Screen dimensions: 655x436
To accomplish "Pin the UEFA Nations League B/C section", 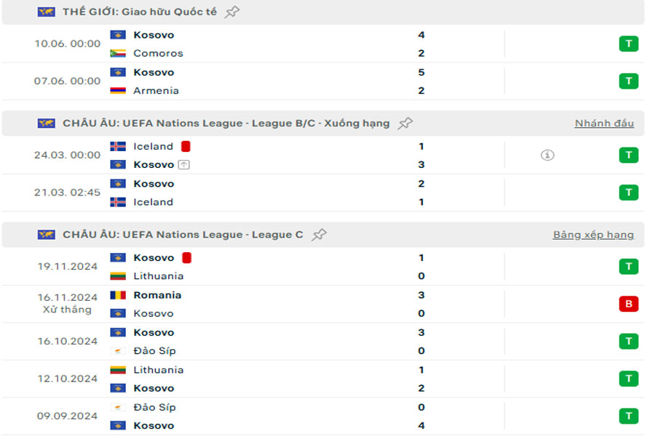I will click(405, 124).
